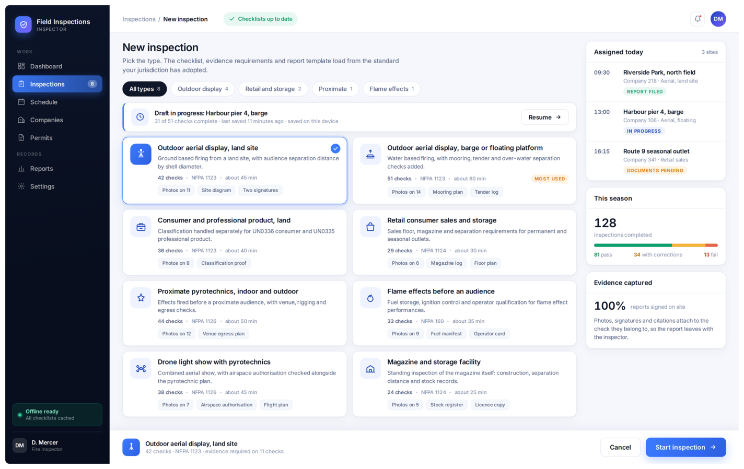Screen dimensions: 744x469
Task: Go back via the Inspections breadcrumb
Action: coord(139,19)
